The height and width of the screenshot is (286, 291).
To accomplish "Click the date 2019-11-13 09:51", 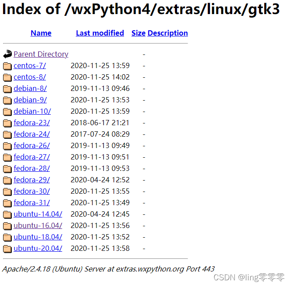I will pos(100,157).
